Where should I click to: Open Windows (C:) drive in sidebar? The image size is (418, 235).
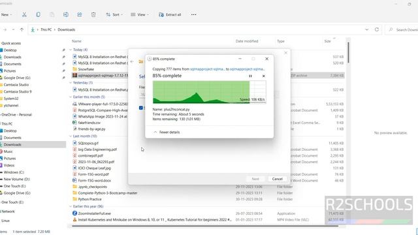click(x=12, y=172)
